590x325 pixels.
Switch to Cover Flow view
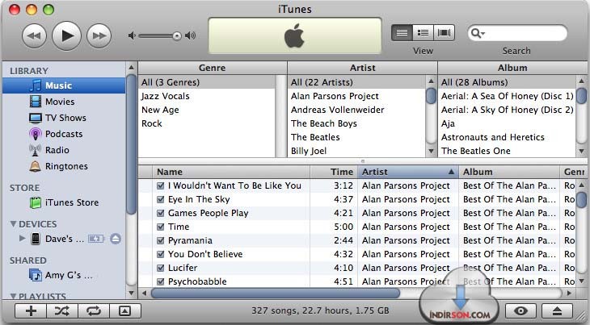444,32
